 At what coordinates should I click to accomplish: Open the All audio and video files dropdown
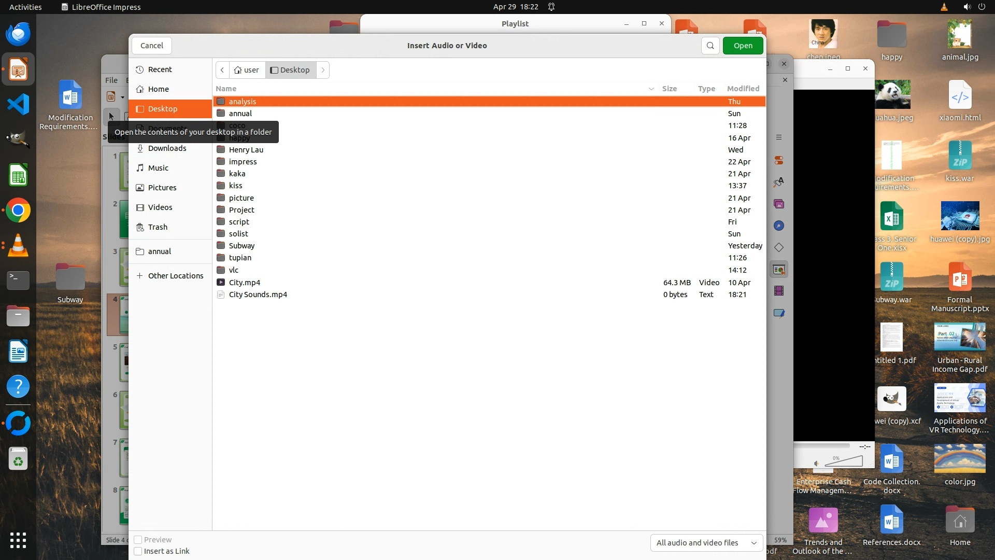pyautogui.click(x=706, y=543)
